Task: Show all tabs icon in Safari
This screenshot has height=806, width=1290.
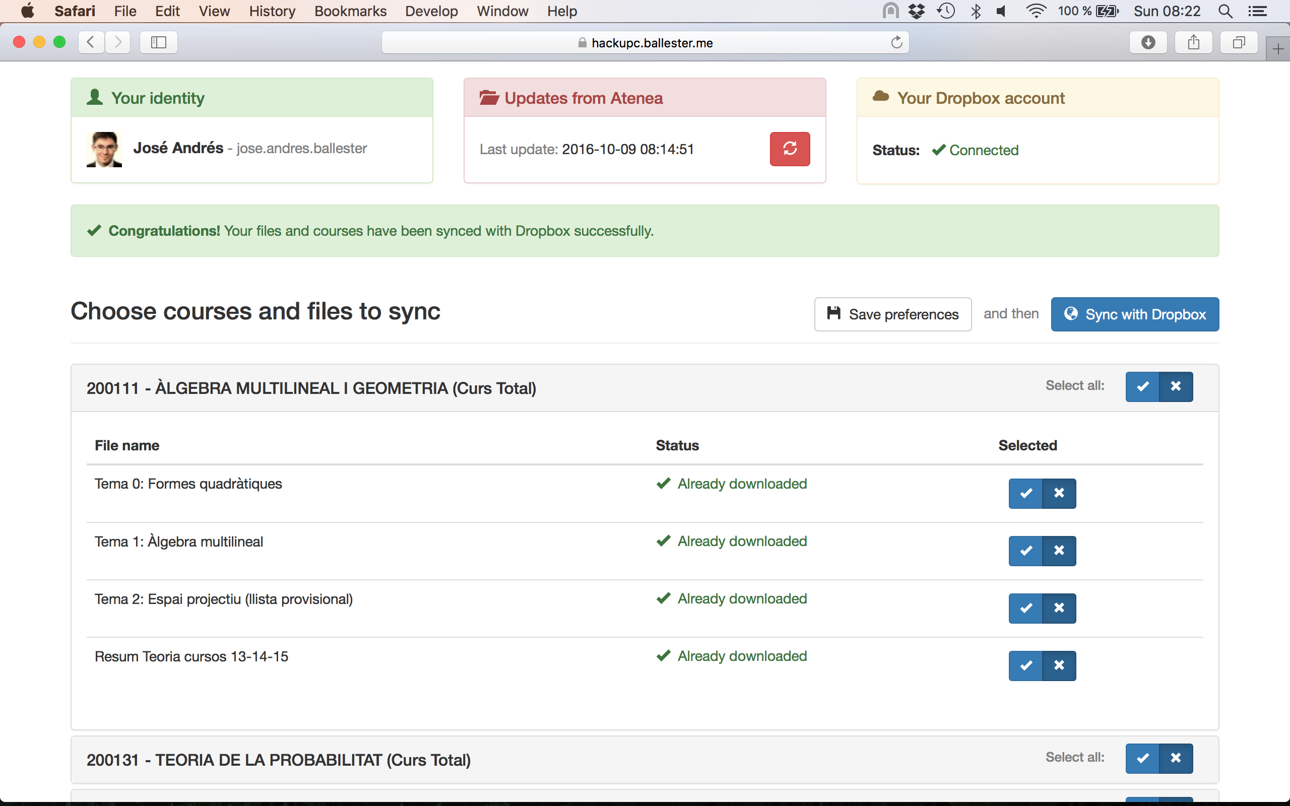Action: [1239, 43]
